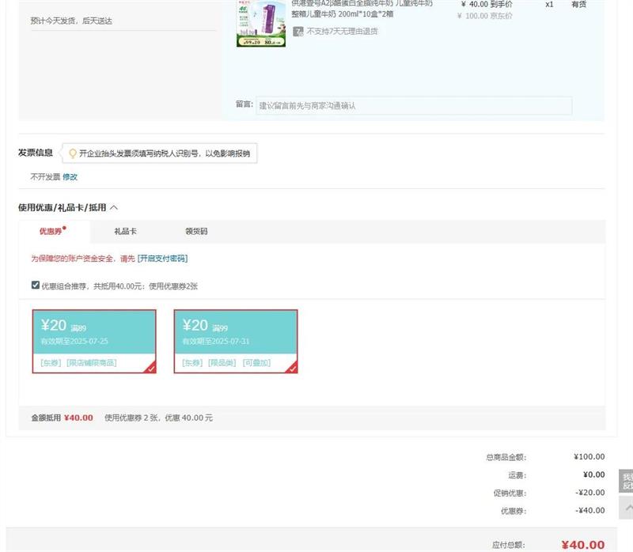Screen dimensions: 633x552
Task: Click the lightbulb tip icon beside 发票信息
Action: pos(73,153)
